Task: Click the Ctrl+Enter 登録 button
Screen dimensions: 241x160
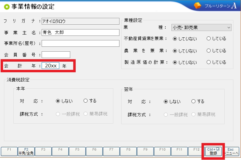Action: [213, 151]
